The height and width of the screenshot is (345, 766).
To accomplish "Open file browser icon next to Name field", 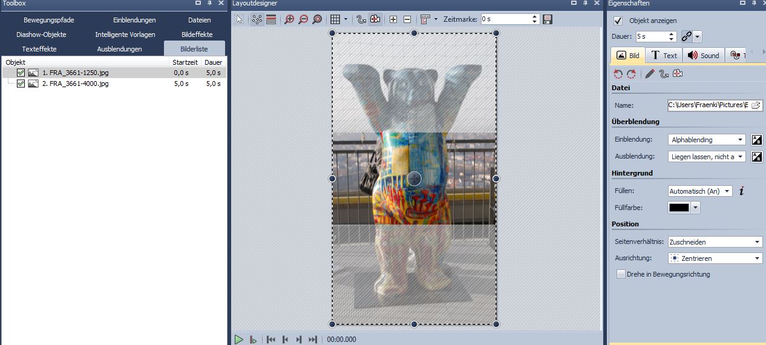I will click(x=756, y=105).
